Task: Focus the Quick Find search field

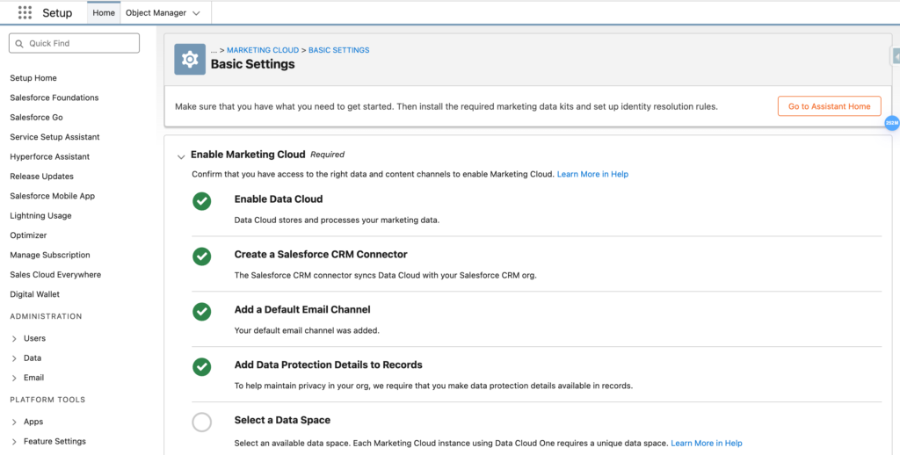Action: pyautogui.click(x=81, y=43)
